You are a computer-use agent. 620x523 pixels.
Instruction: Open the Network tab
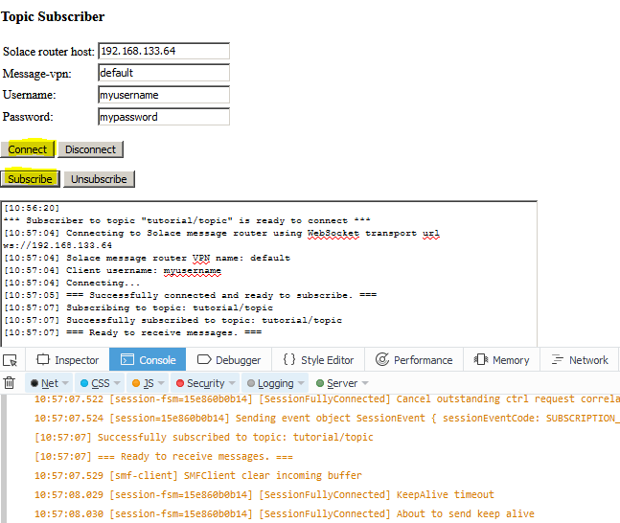click(x=579, y=360)
